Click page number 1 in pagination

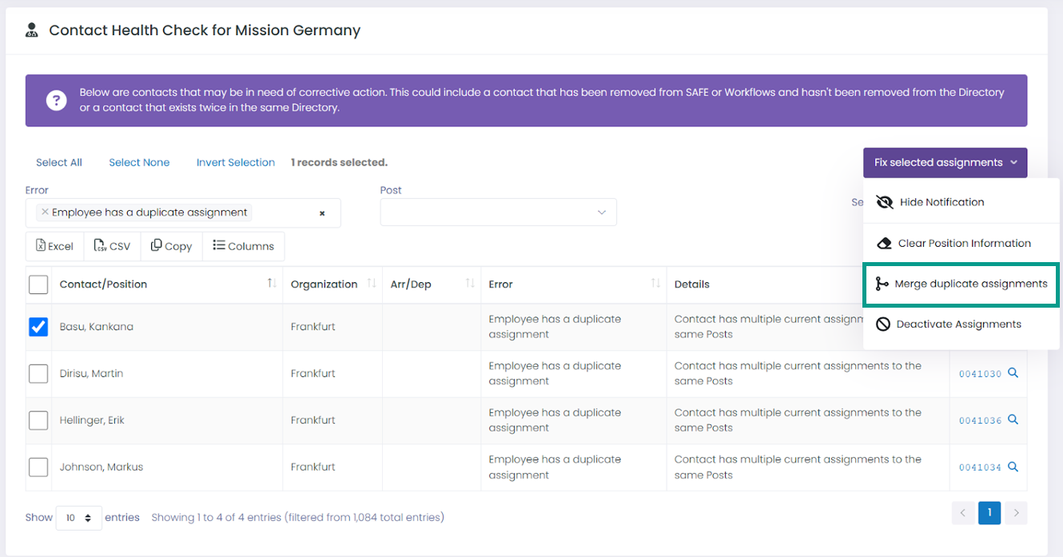[989, 513]
